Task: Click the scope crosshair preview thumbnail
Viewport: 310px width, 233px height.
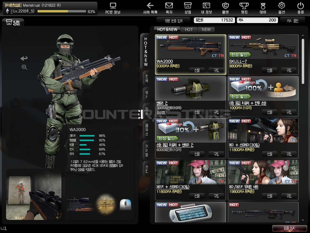Action: point(106,204)
